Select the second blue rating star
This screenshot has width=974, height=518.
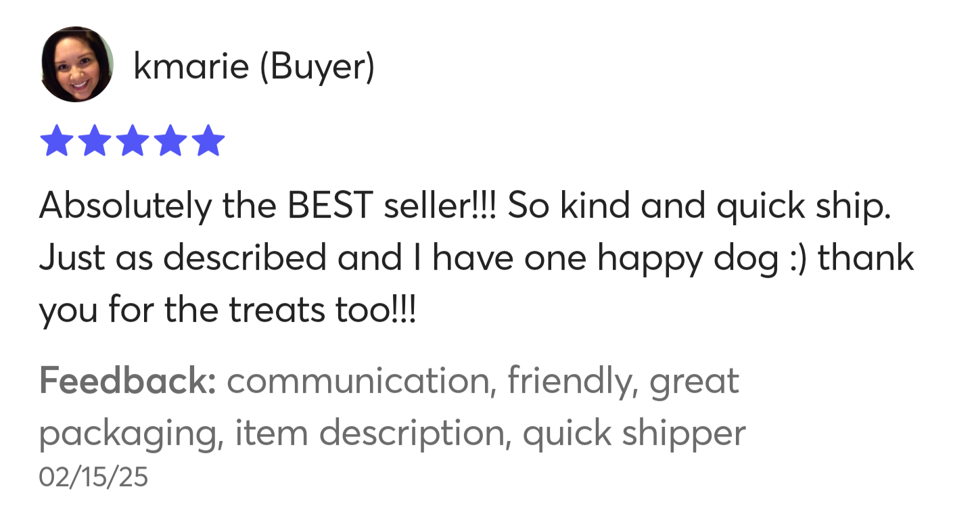[93, 140]
